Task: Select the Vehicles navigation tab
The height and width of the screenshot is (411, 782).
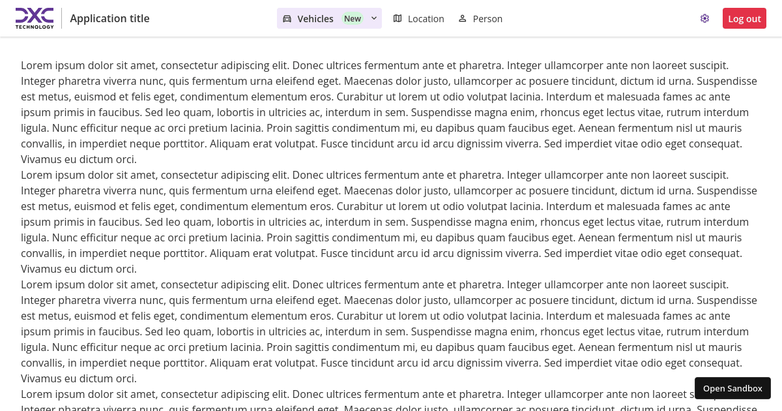Action: coord(329,18)
